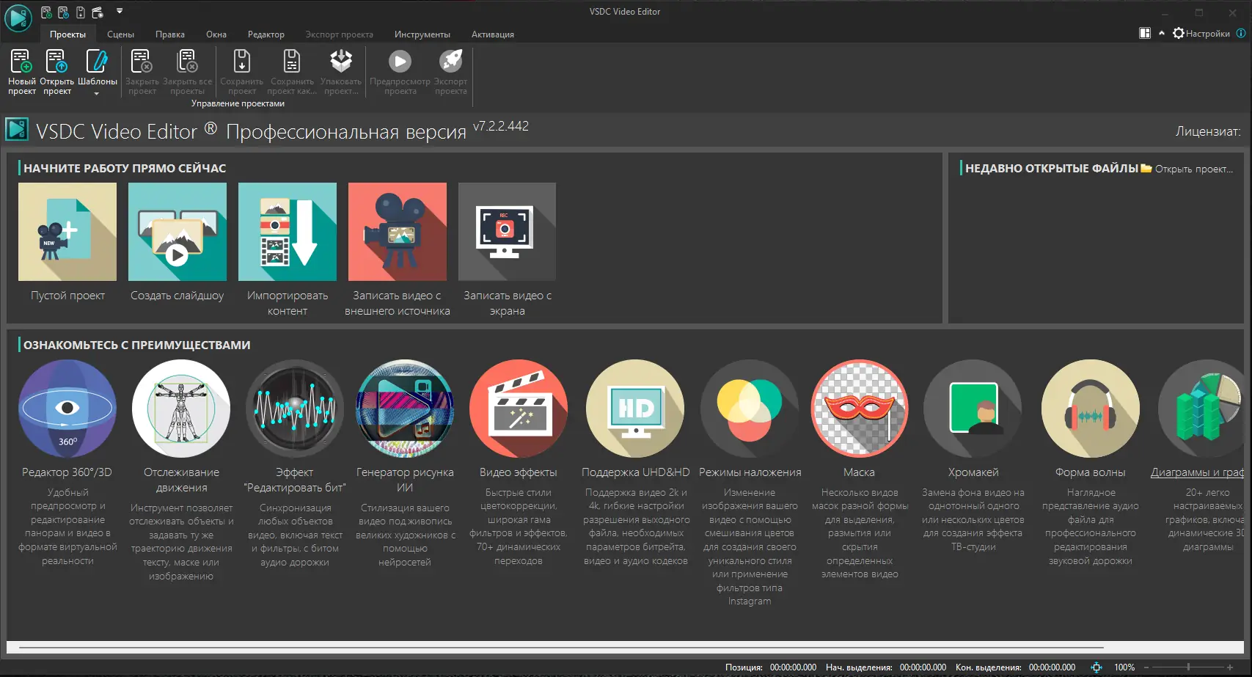Open Настройки settings
The image size is (1252, 677).
pyautogui.click(x=1201, y=33)
